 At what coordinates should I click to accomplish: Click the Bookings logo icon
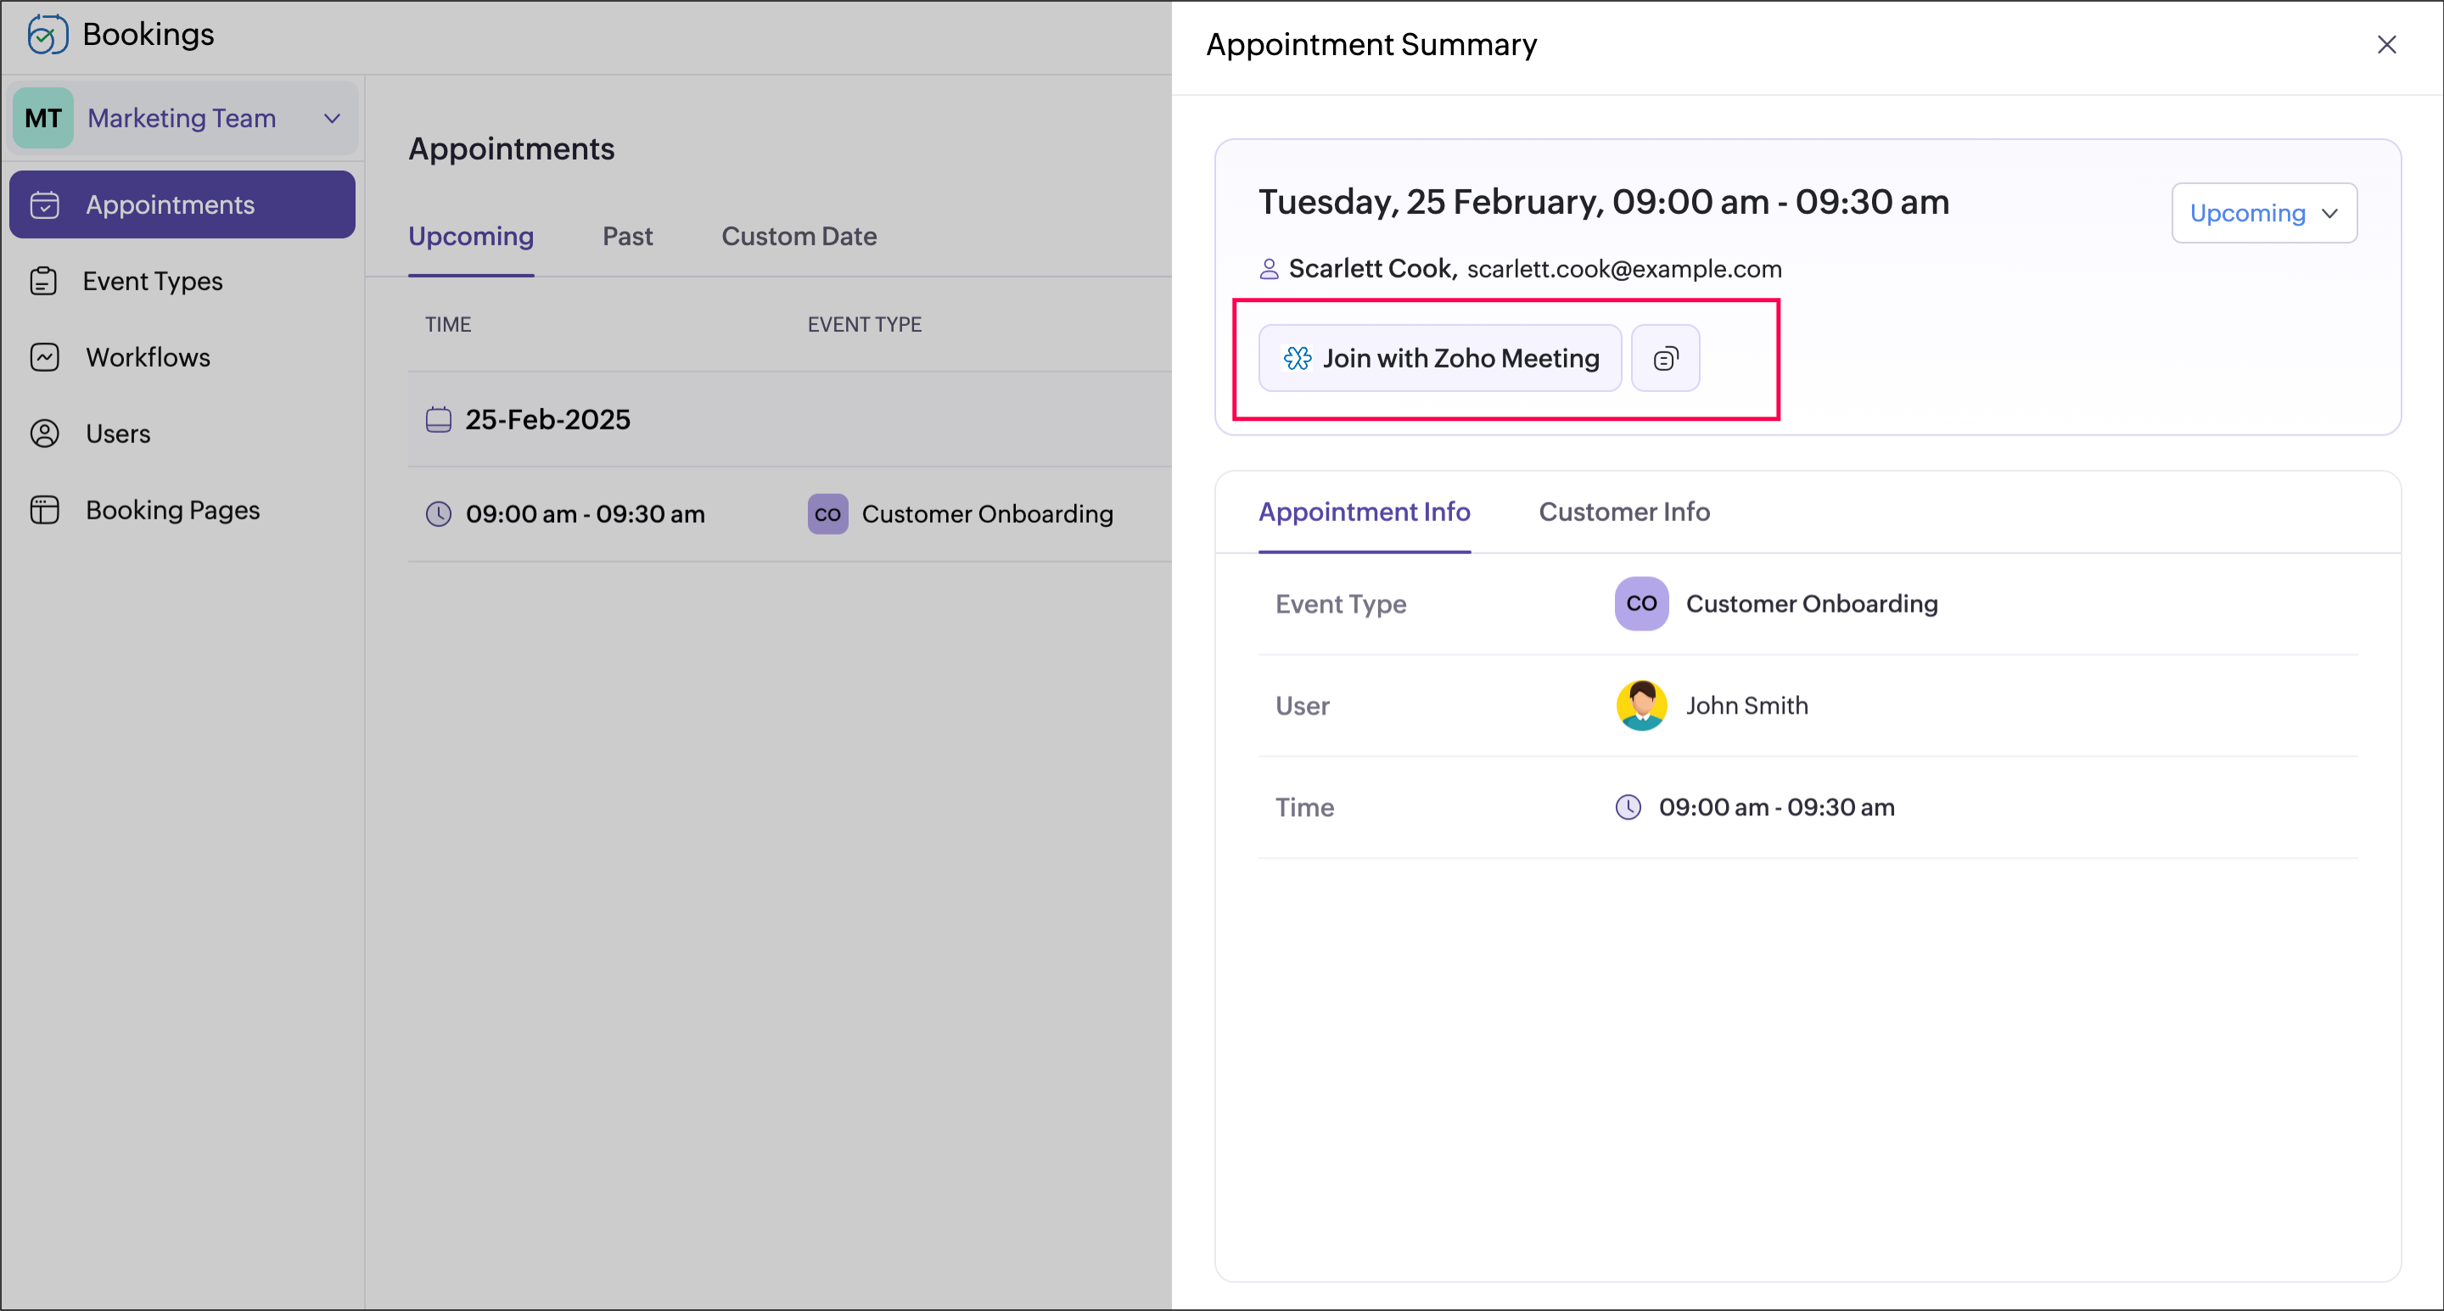(48, 35)
